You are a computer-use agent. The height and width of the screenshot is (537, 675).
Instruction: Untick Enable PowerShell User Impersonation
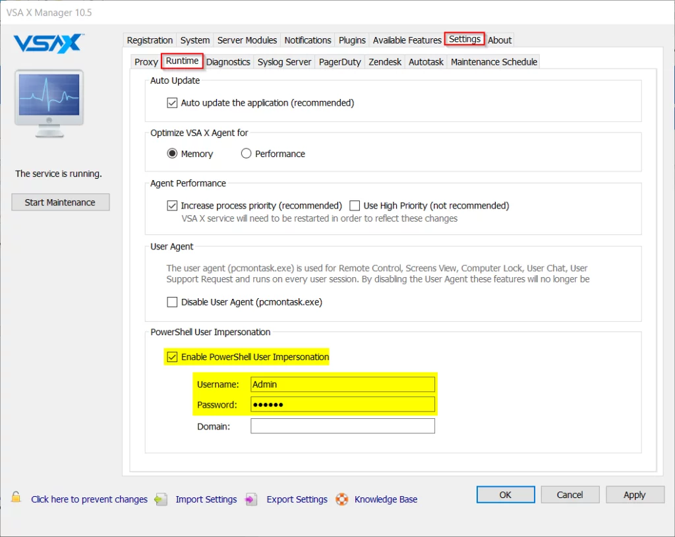coord(172,357)
